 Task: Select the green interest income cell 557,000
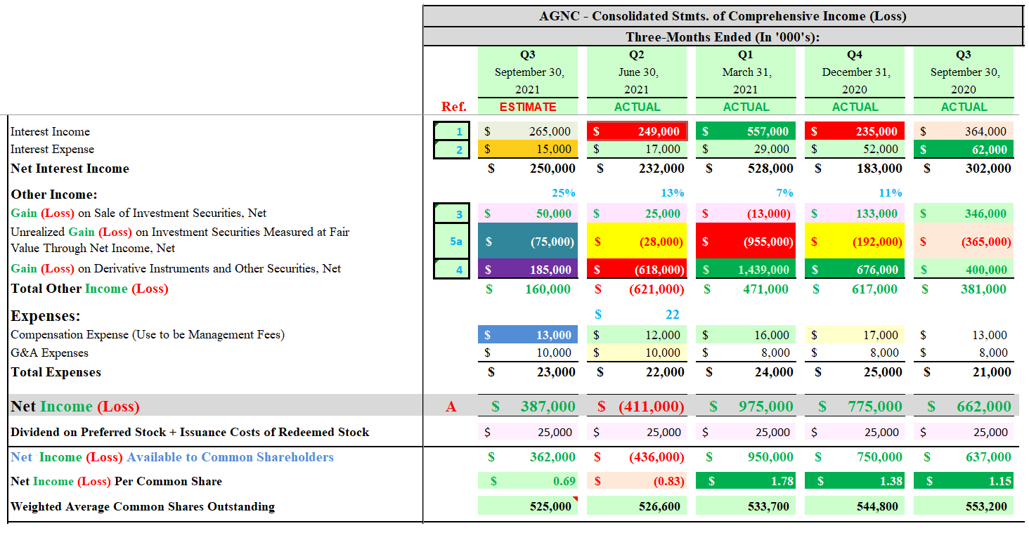pyautogui.click(x=746, y=131)
